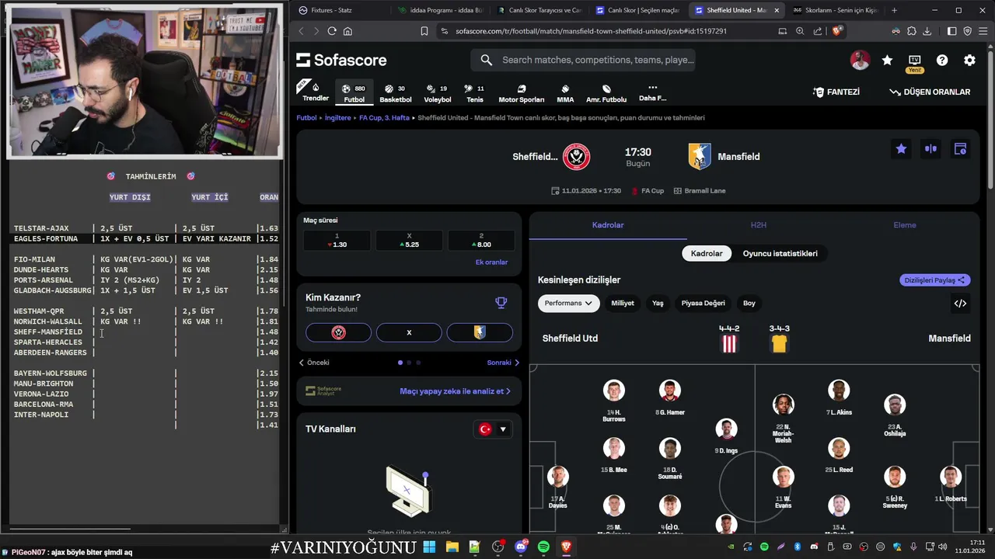The width and height of the screenshot is (995, 559).
Task: Select the Milliyet filter chip
Action: pyautogui.click(x=623, y=304)
